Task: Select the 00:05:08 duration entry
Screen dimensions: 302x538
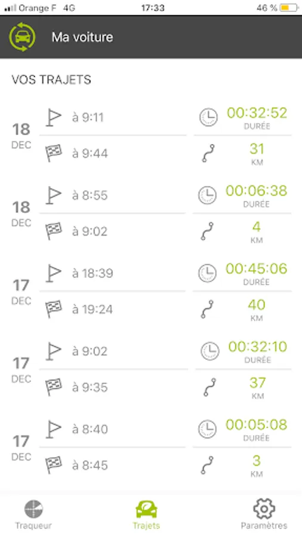Action: click(256, 425)
